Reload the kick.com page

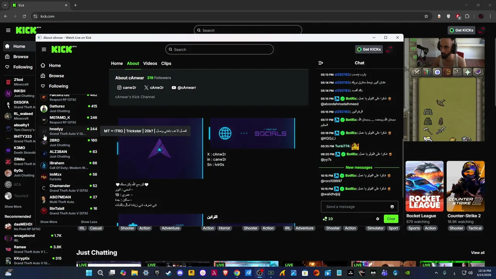click(24, 16)
